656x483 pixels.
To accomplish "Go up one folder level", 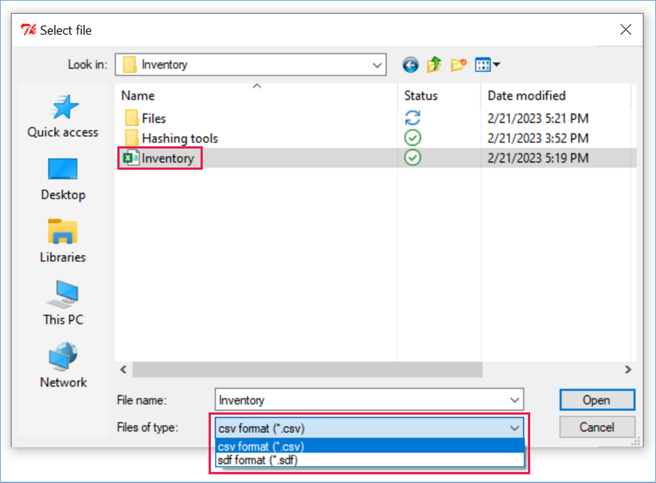I will [x=434, y=65].
